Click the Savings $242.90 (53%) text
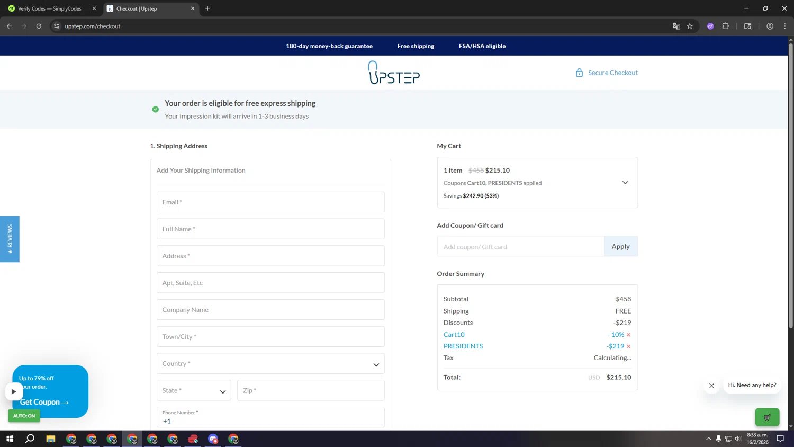 (471, 196)
